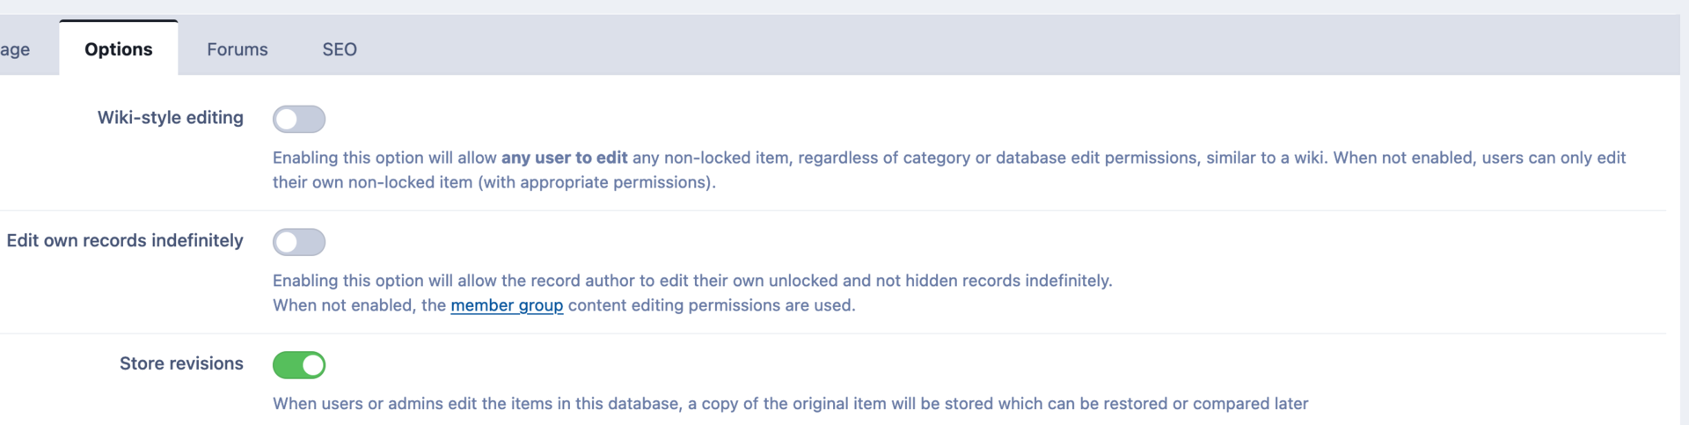Switch to the Forums tab
The image size is (1689, 425).
[237, 49]
